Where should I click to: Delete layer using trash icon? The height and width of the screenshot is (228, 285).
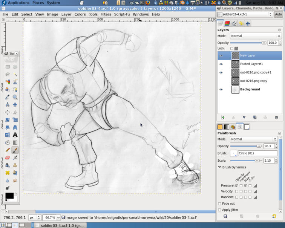click(276, 118)
